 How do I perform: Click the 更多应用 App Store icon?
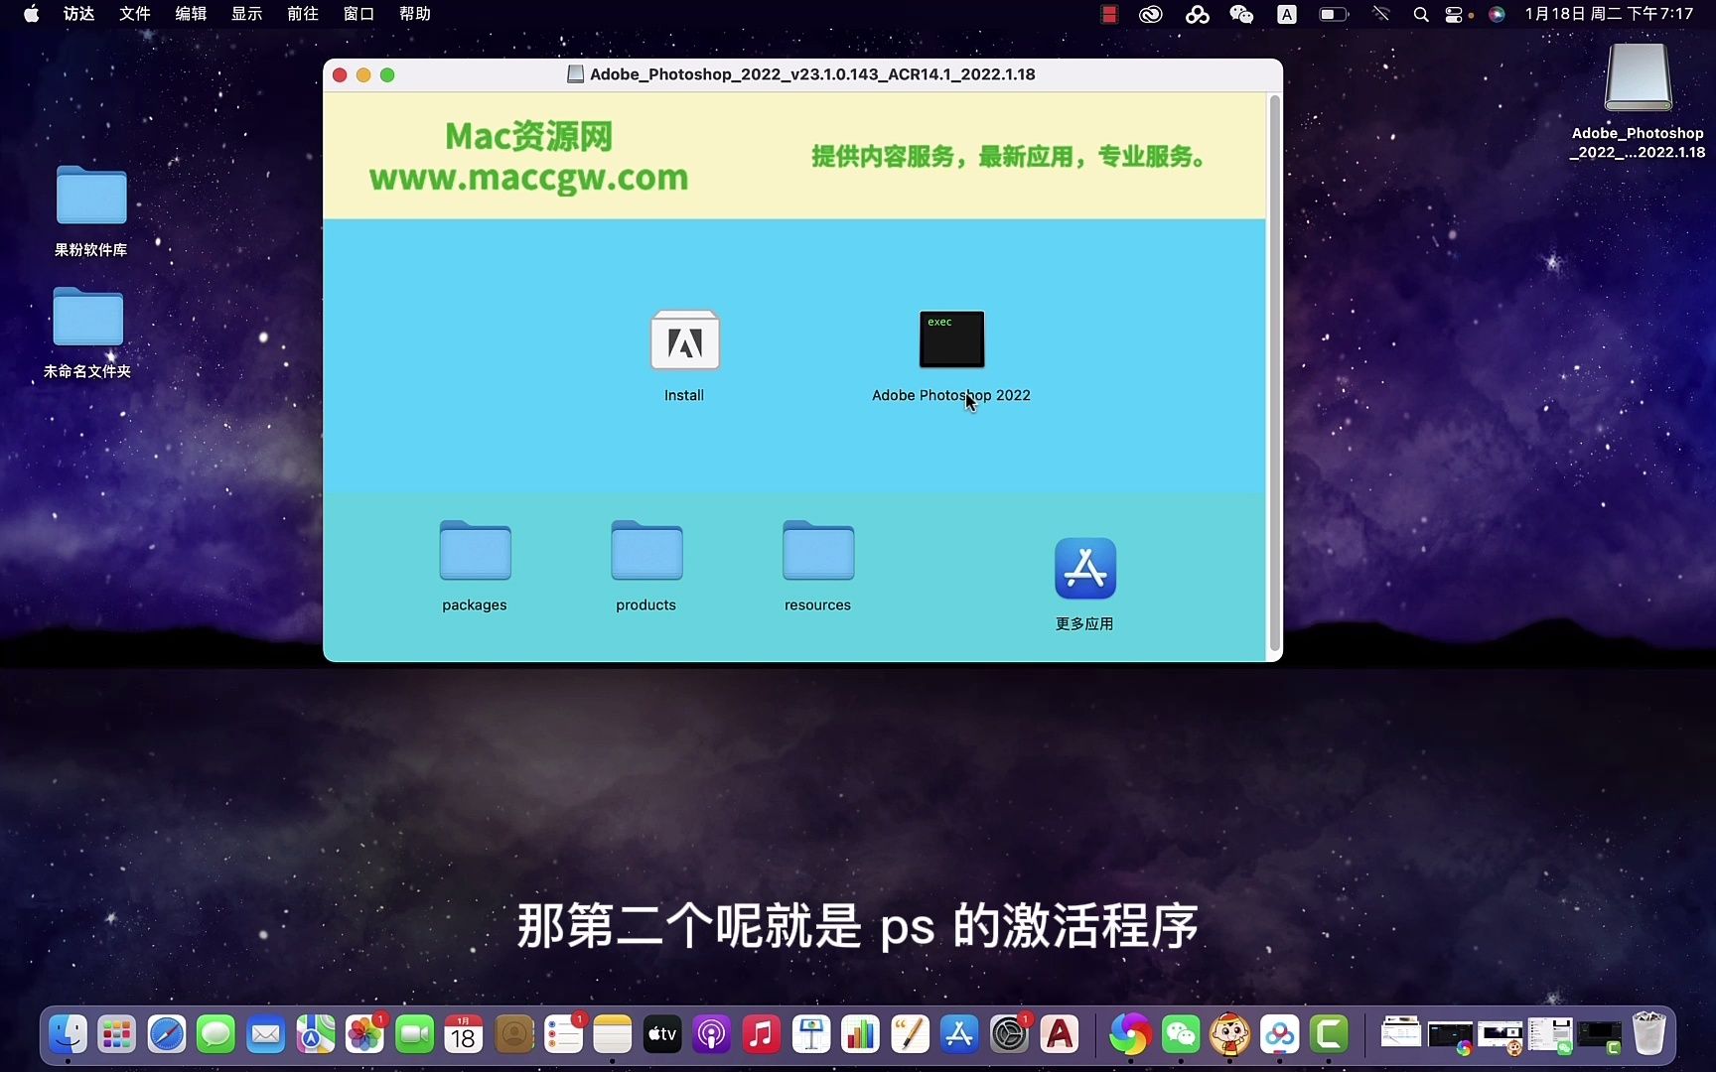click(1084, 569)
